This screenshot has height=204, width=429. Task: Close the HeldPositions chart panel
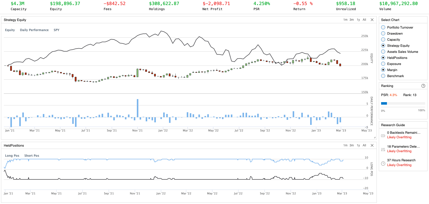(x=372, y=145)
